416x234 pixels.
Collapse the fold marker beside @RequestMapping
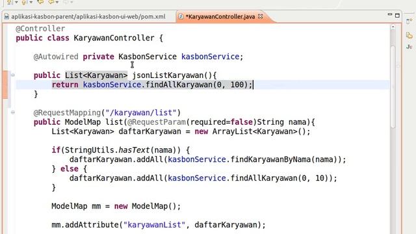pyautogui.click(x=13, y=112)
